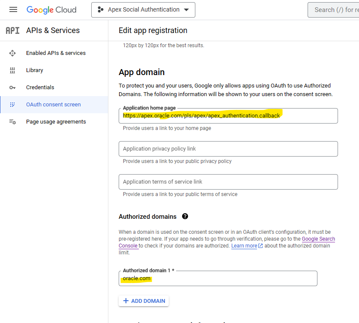Image resolution: width=359 pixels, height=323 pixels.
Task: Open the Enabled APIs & services icon
Action: click(x=13, y=53)
